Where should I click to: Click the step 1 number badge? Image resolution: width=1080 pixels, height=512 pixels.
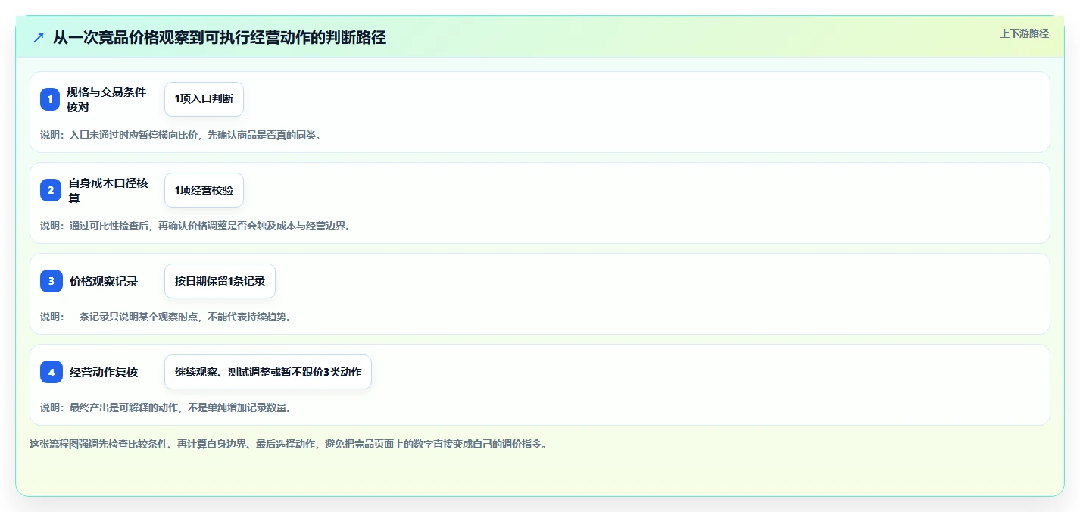click(50, 99)
